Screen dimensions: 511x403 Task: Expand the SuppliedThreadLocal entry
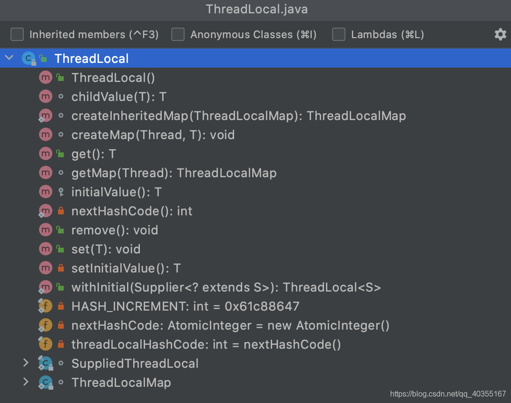click(x=25, y=363)
